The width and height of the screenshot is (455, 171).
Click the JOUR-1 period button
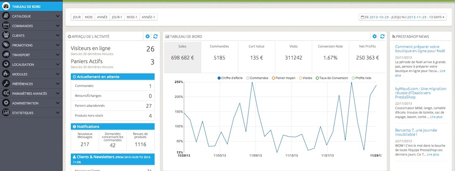pyautogui.click(x=117, y=17)
